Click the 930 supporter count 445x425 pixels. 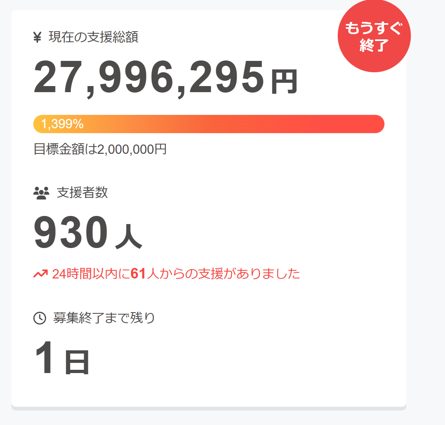click(x=71, y=233)
